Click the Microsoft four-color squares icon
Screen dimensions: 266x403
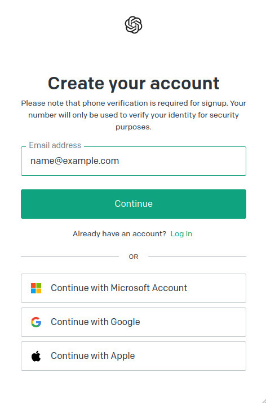pyautogui.click(x=36, y=288)
